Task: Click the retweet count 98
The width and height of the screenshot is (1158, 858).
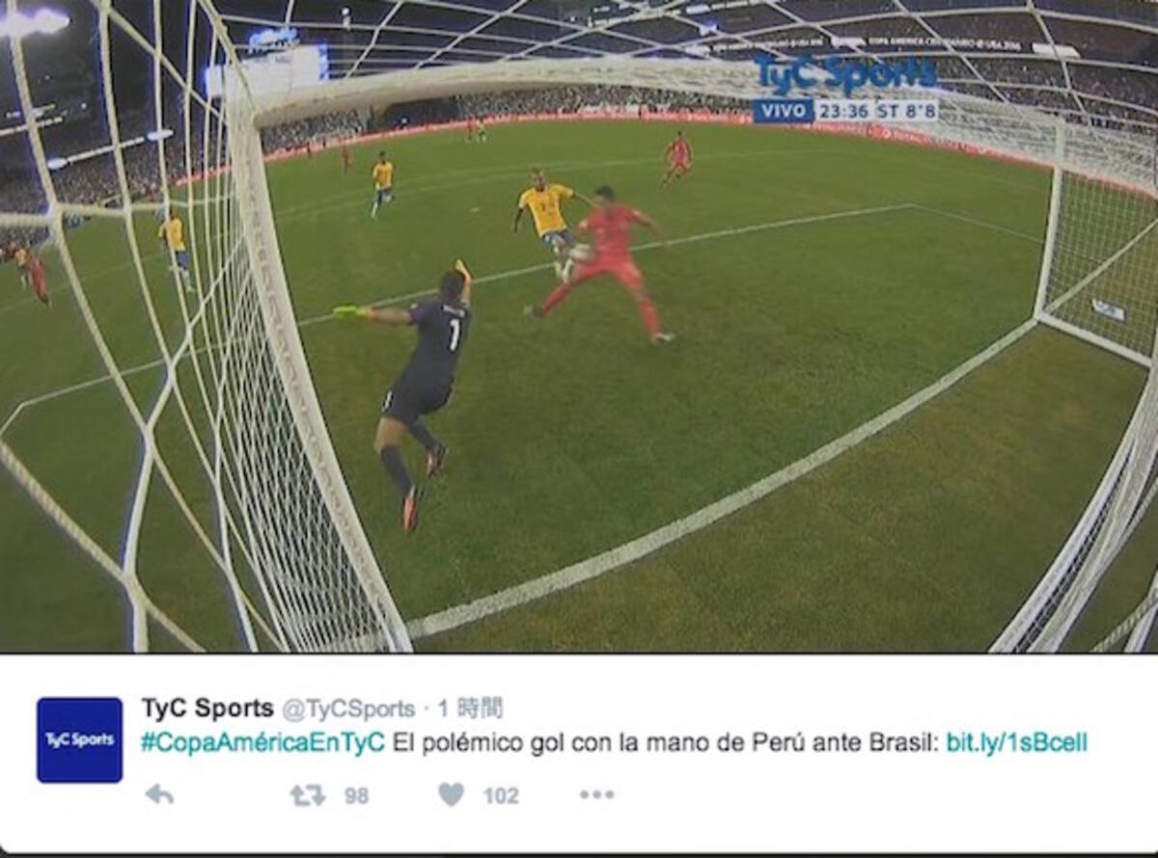Action: click(357, 795)
